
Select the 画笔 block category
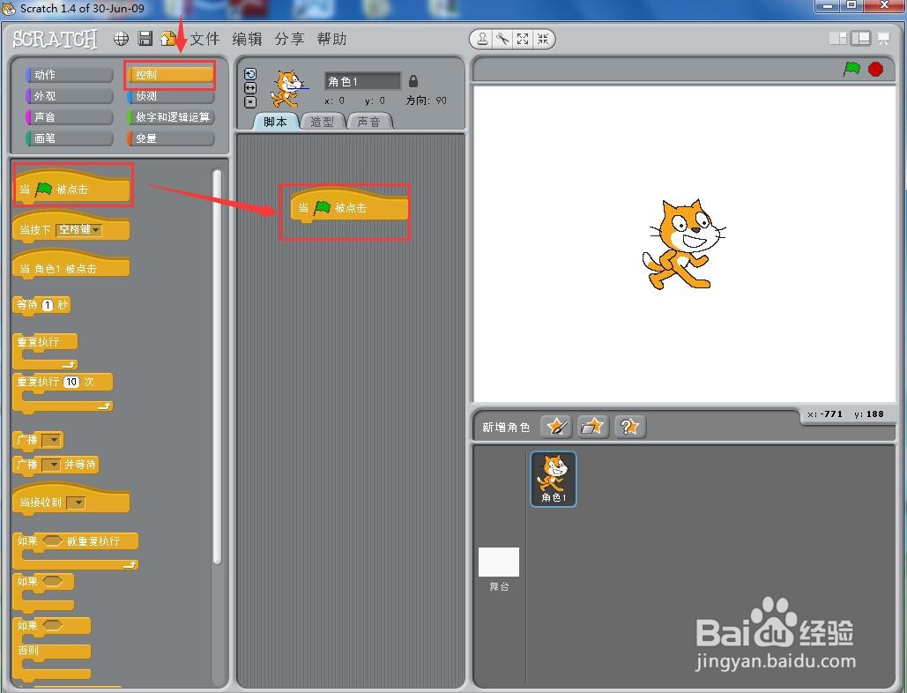pyautogui.click(x=70, y=138)
